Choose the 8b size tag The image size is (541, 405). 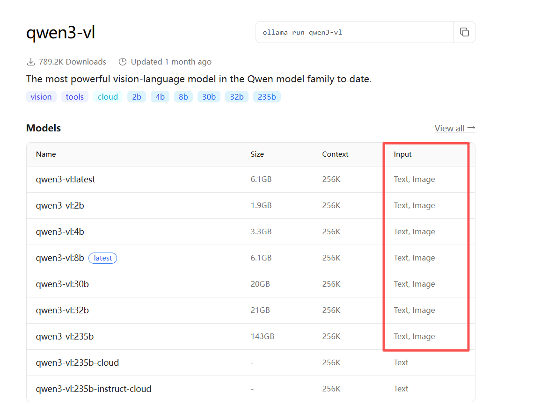point(183,97)
